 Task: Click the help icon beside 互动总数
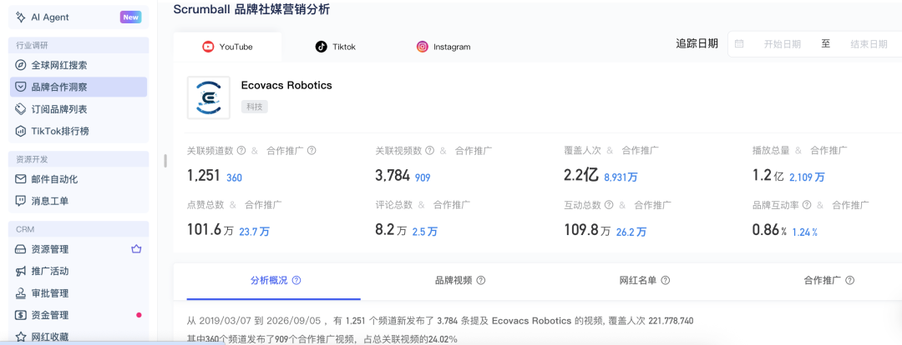coord(609,205)
